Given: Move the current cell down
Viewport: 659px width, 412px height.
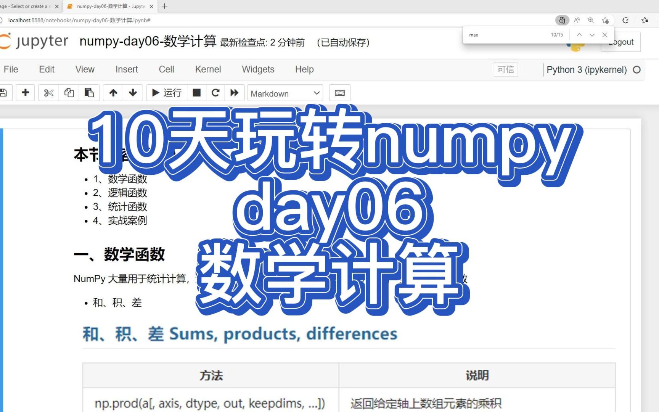Looking at the screenshot, I should click(132, 93).
